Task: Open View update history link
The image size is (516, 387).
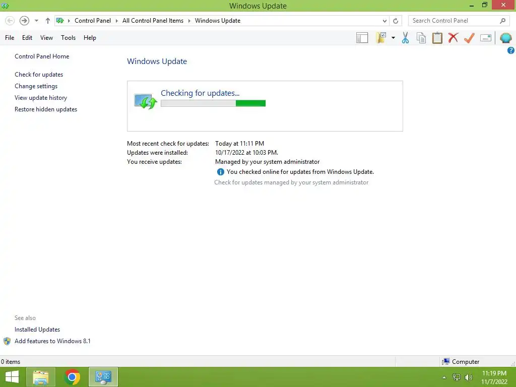Action: coord(41,98)
